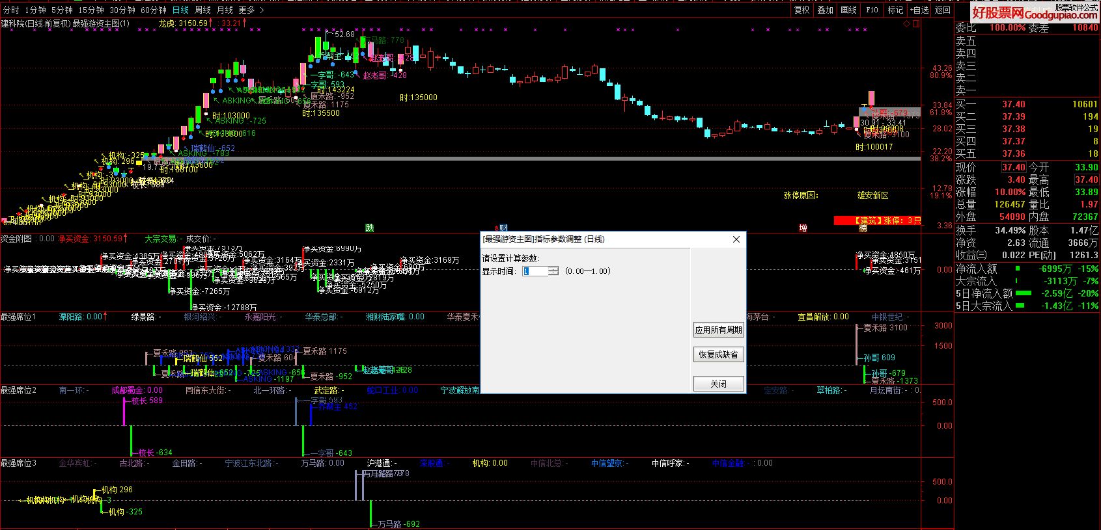Click the red rectangle icon beside the diamond
The height and width of the screenshot is (530, 1101).
(917, 23)
